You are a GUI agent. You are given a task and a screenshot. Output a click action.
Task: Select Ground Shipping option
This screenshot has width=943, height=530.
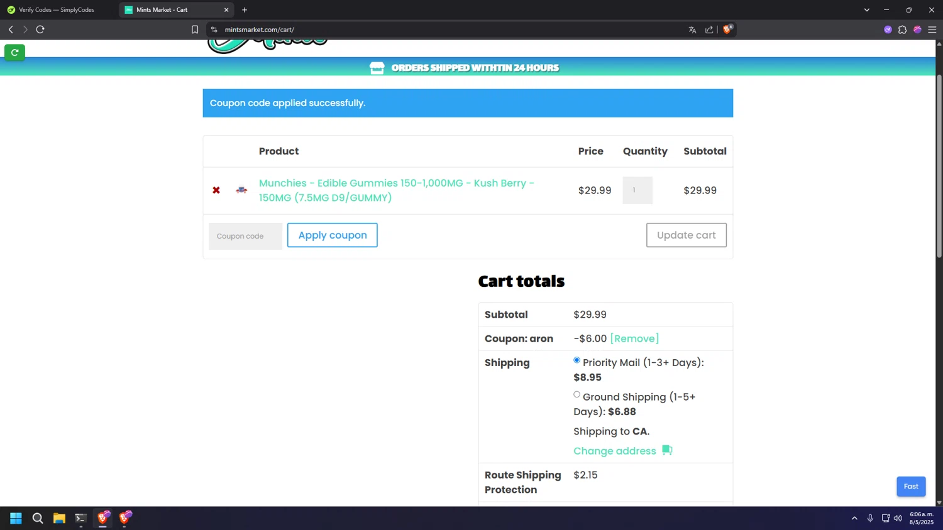coord(576,395)
